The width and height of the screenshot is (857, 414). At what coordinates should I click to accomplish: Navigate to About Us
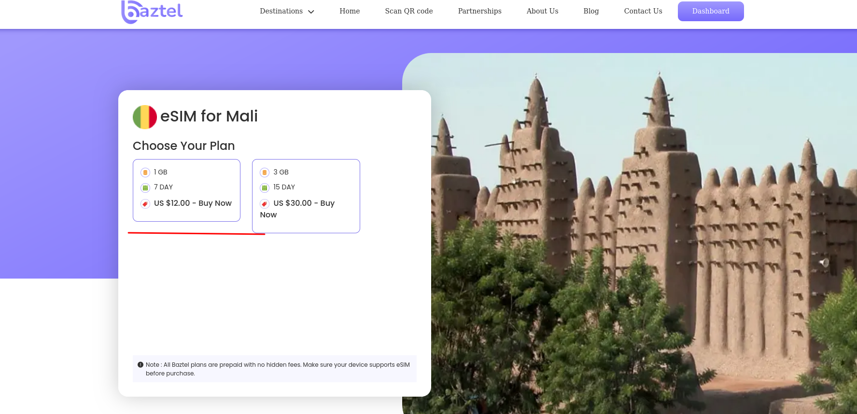[x=542, y=11]
